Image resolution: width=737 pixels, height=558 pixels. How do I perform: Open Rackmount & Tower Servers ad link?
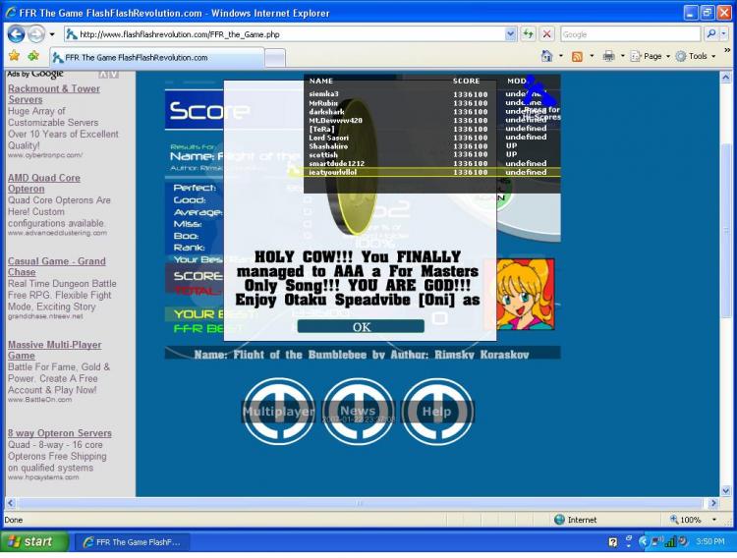pos(54,94)
